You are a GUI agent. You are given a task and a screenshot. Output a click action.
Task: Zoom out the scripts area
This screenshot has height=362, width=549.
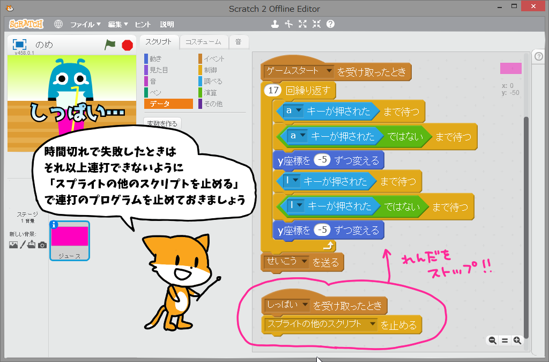pos(492,341)
